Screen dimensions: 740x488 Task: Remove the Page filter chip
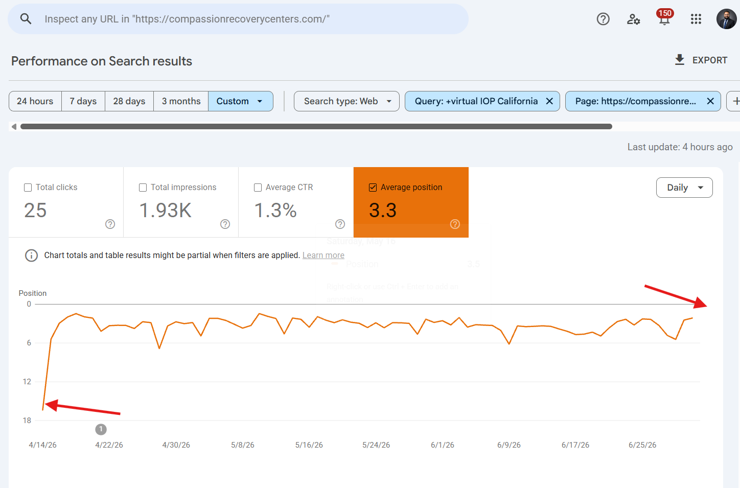[x=710, y=101]
